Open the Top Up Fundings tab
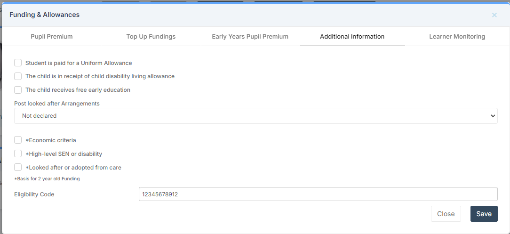This screenshot has height=234, width=510. pos(151,36)
